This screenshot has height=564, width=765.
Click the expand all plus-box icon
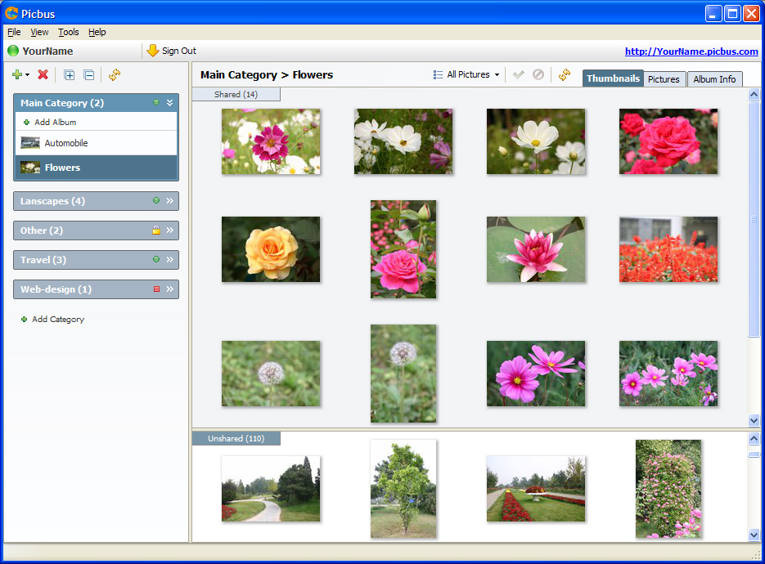70,75
